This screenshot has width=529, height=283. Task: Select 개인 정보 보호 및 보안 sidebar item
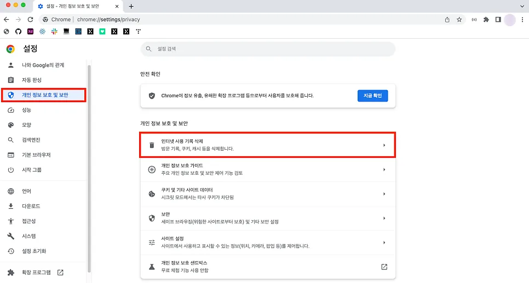43,95
